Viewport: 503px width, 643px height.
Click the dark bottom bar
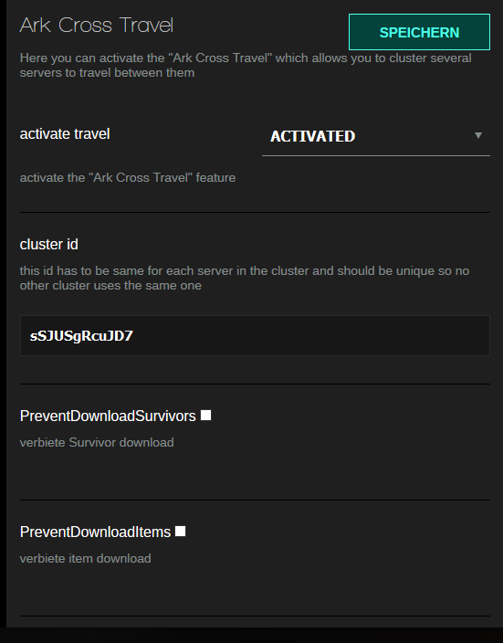[x=251, y=635]
